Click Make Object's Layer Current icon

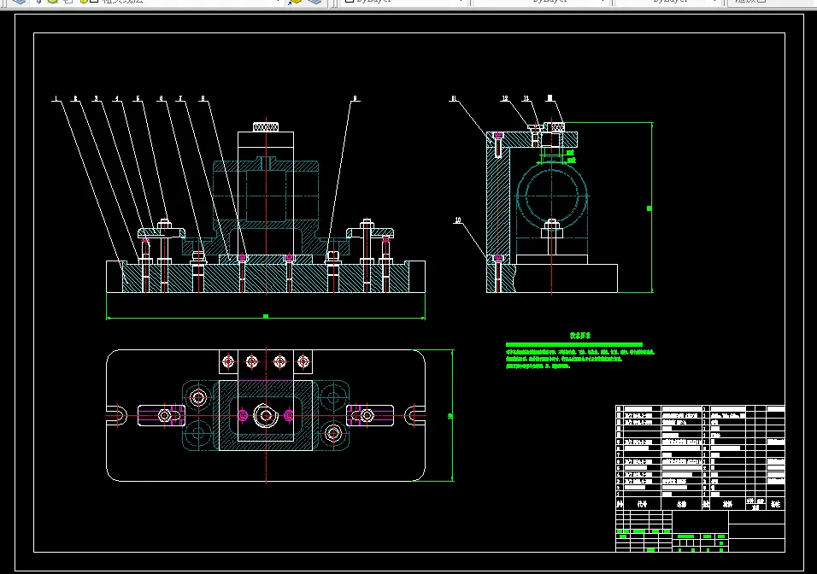point(296,2)
